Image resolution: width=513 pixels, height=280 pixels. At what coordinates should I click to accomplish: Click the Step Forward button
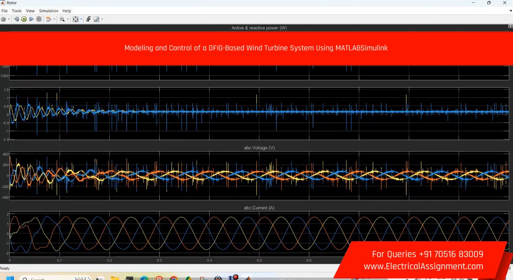(x=32, y=19)
